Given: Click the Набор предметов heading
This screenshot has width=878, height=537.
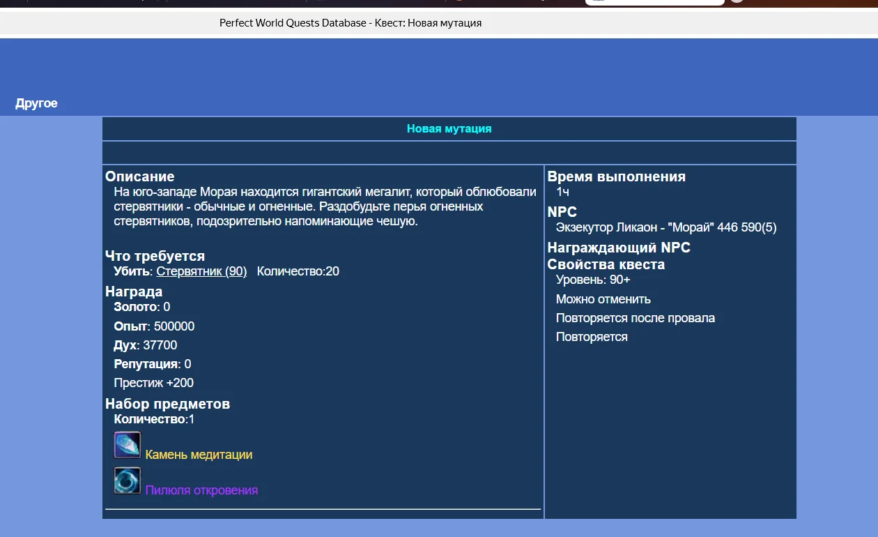Looking at the screenshot, I should (167, 403).
